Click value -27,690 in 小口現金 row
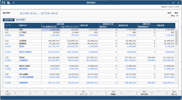This screenshot has width=182, height=100. click(x=75, y=32)
